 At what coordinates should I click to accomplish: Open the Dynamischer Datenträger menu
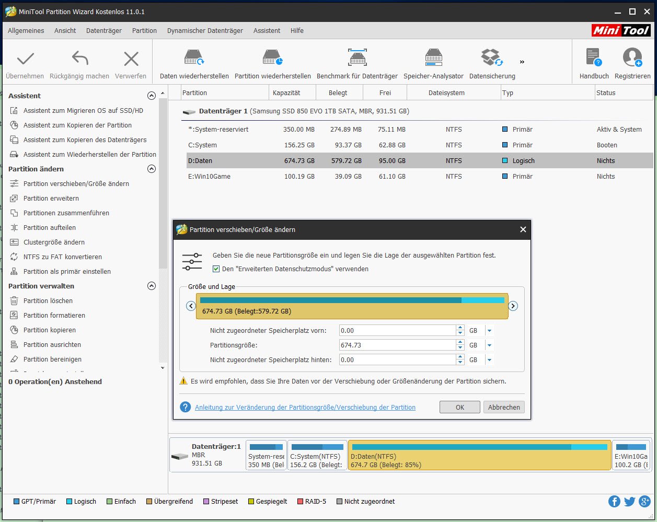[204, 30]
